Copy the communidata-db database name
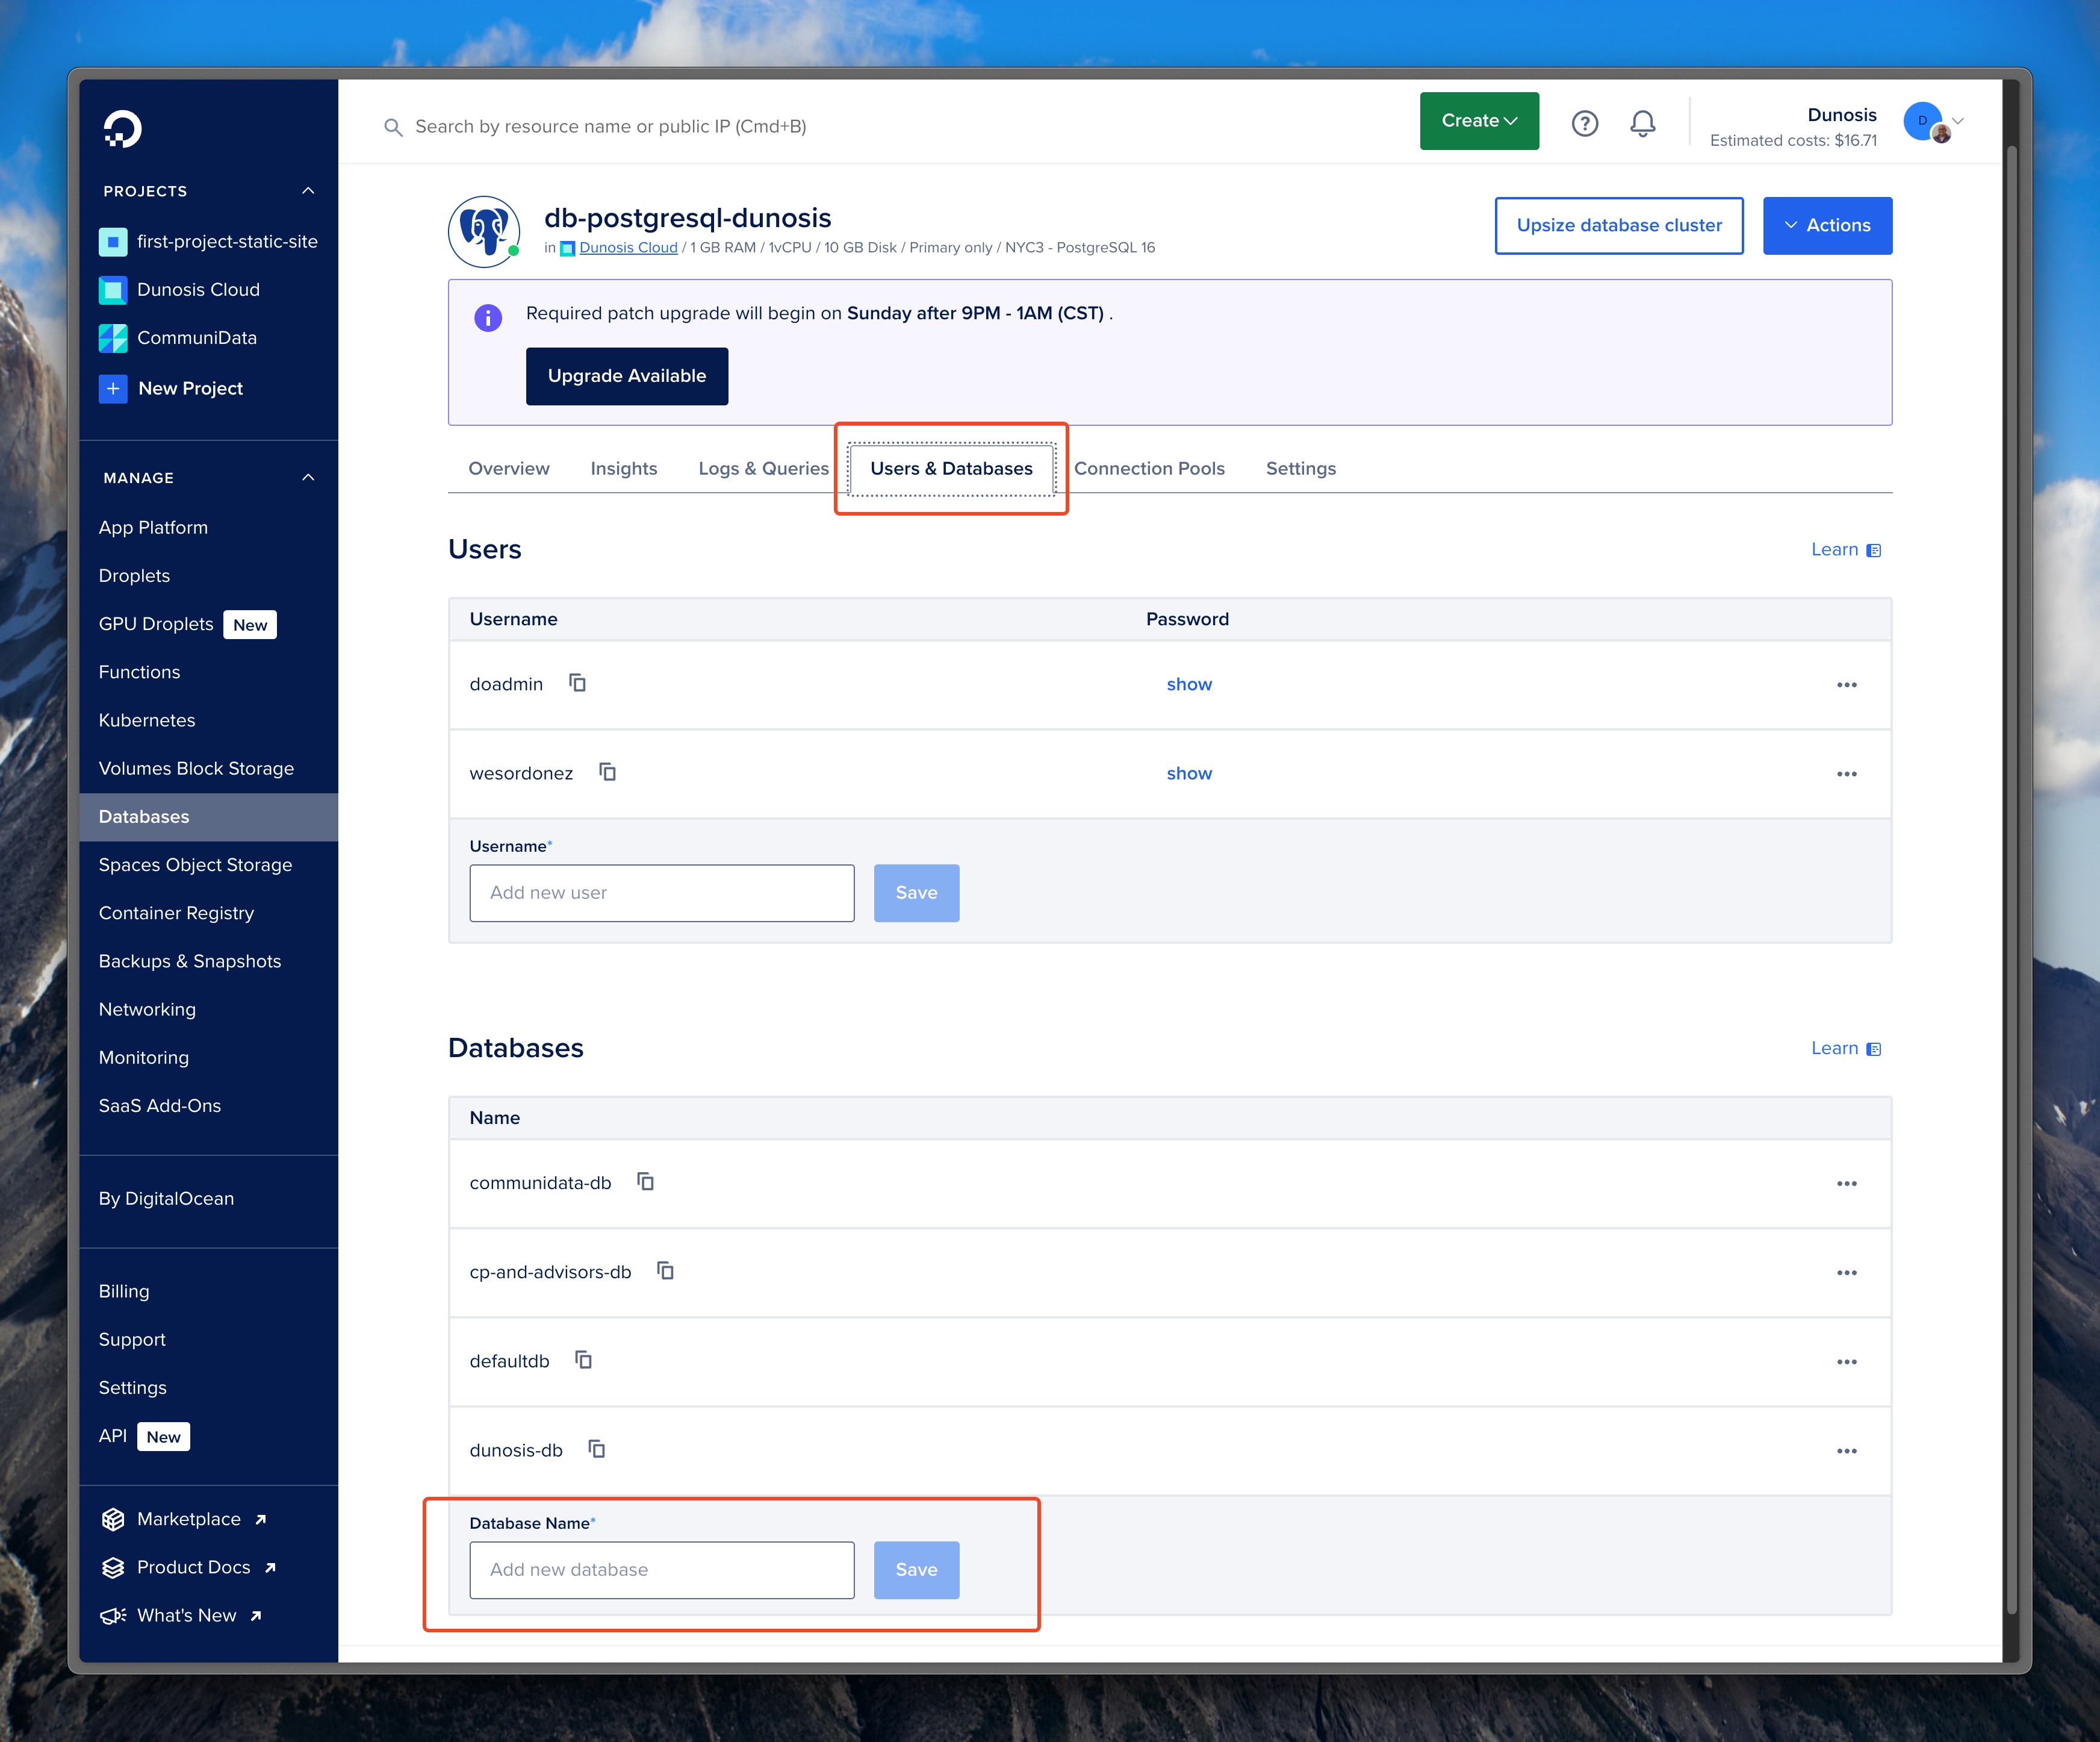2100x1742 pixels. [x=646, y=1182]
